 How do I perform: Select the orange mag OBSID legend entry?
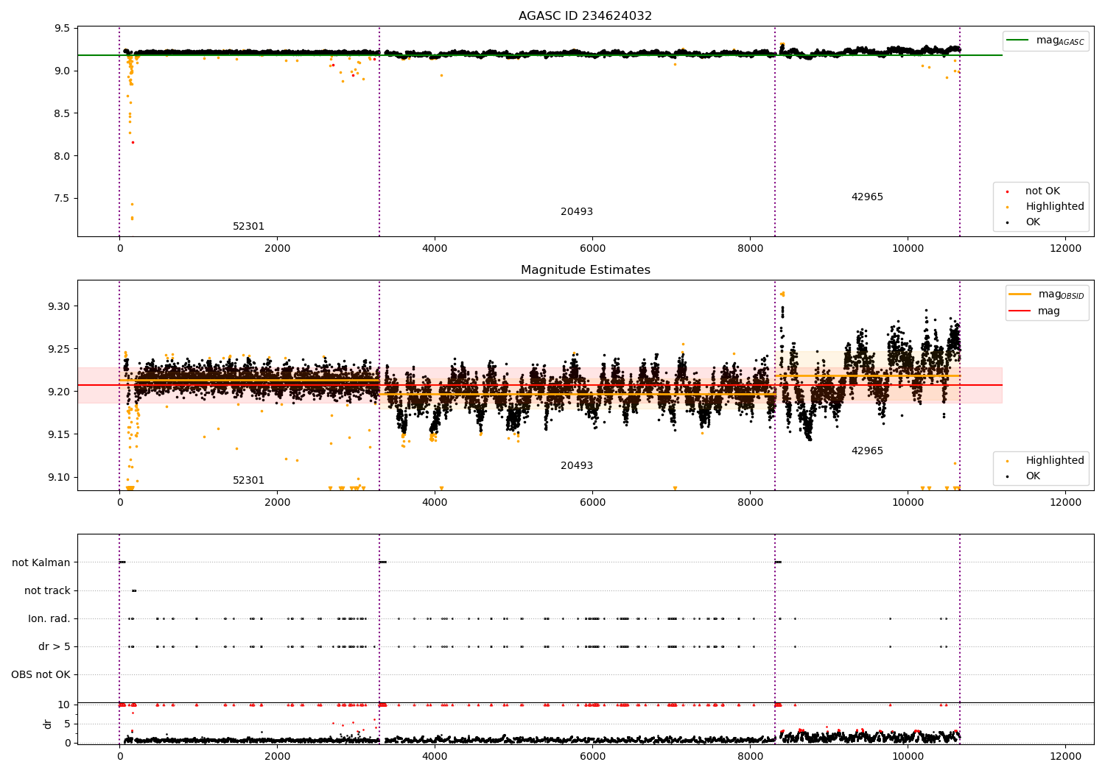(1046, 294)
